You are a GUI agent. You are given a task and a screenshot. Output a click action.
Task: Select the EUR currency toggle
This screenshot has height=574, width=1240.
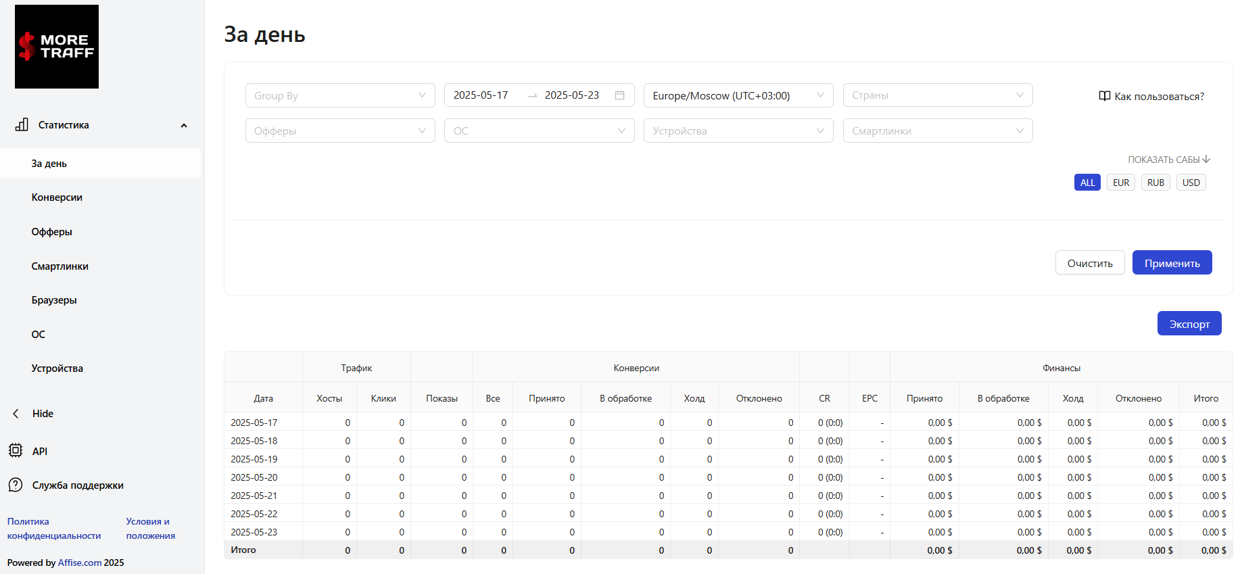click(1121, 183)
